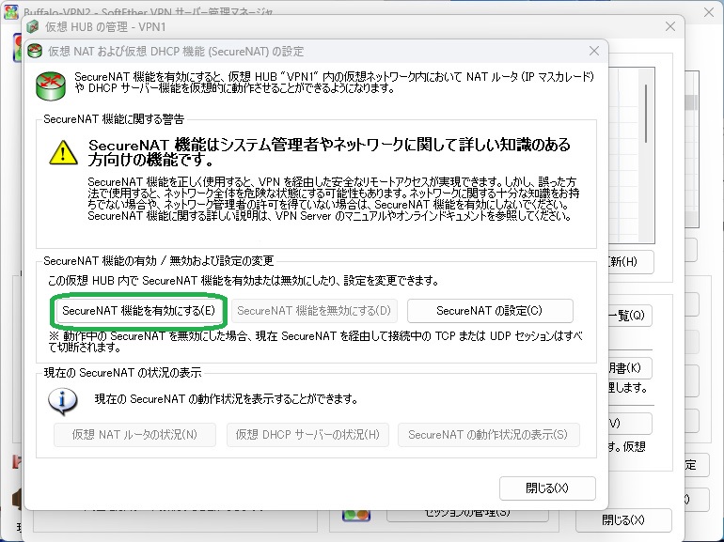Close the SecureNAT dialog with 閉じる(X)

[x=547, y=488]
